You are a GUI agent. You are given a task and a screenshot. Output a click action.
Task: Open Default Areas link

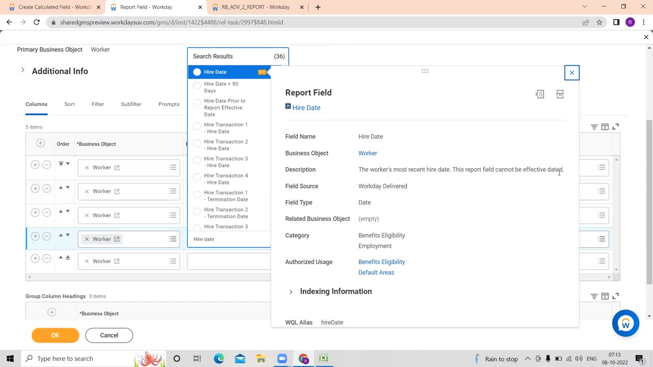[376, 272]
